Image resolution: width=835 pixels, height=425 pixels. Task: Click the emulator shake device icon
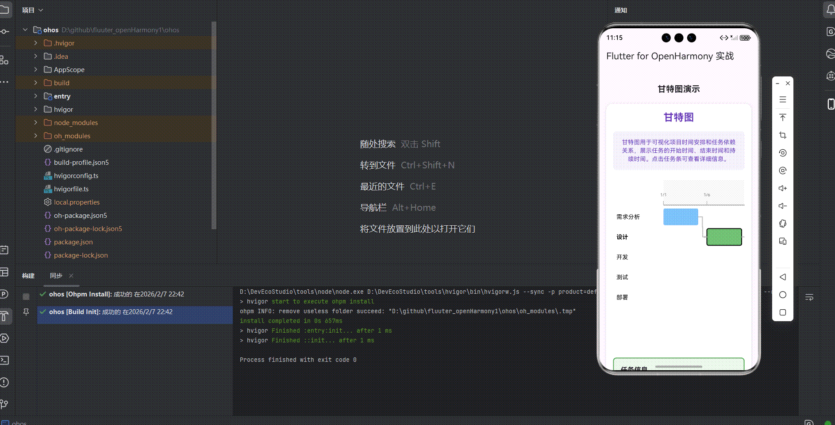(782, 224)
